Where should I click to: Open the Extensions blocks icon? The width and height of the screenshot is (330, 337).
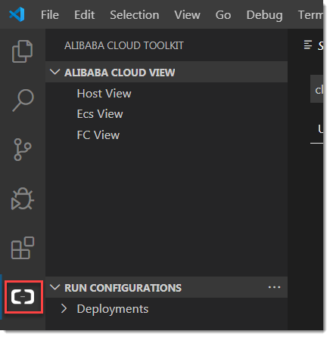click(x=23, y=248)
